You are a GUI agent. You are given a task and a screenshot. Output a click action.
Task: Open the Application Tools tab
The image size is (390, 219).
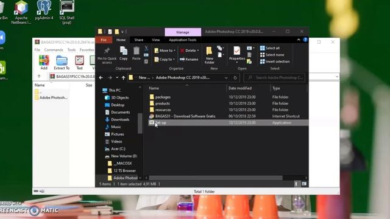[x=183, y=40]
